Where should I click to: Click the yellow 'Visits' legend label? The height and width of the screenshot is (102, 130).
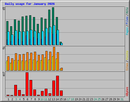127,56
